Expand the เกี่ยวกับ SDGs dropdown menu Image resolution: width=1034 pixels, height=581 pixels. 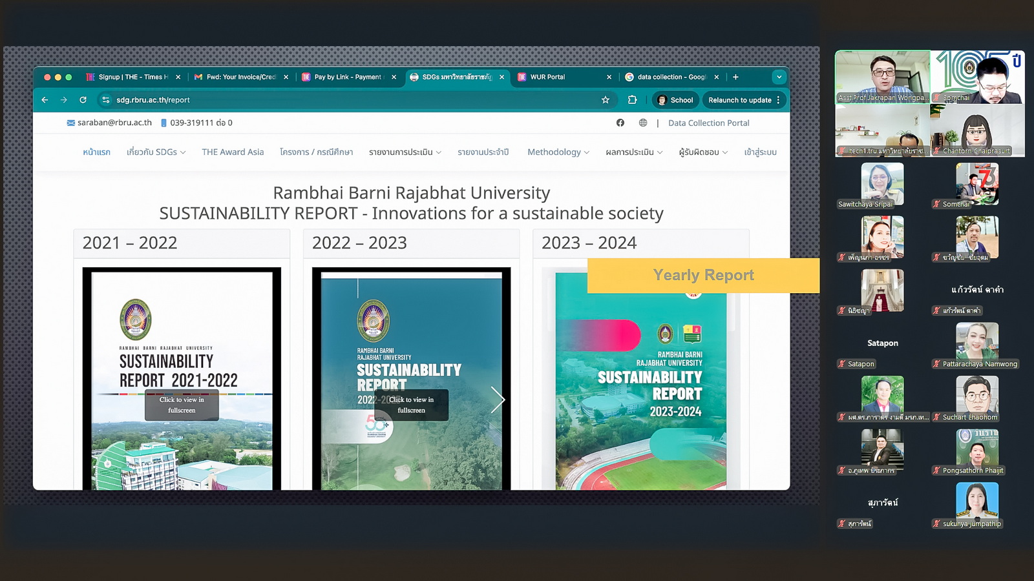[156, 152]
